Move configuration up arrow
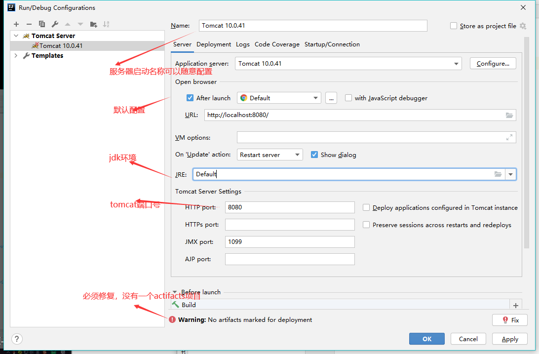Image resolution: width=539 pixels, height=354 pixels. pos(68,24)
